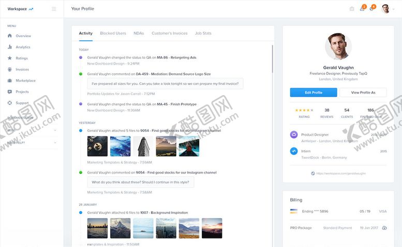This screenshot has height=247, width=402.
Task: Click the Analytics bar chart icon
Action: (x=10, y=47)
